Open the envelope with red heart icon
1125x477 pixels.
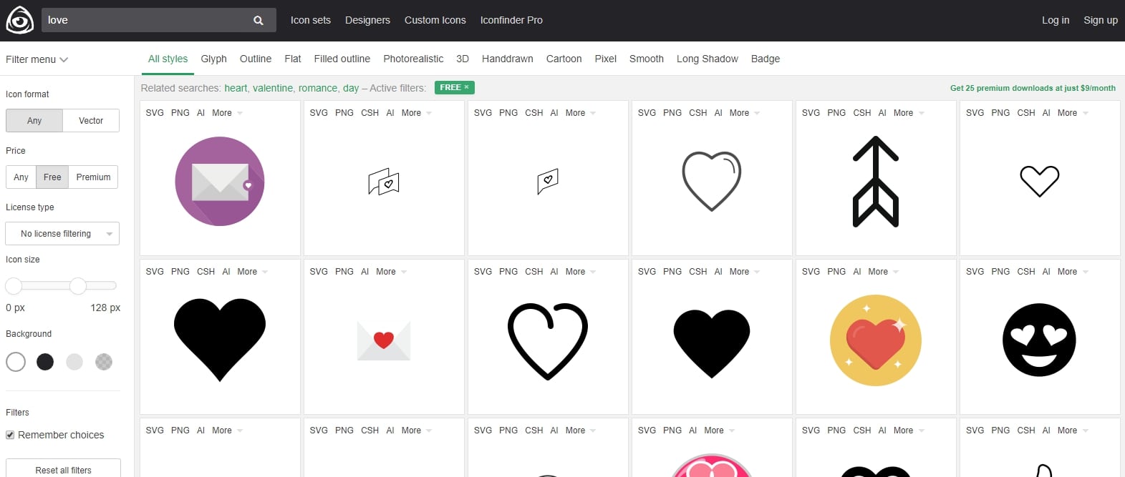(x=384, y=340)
